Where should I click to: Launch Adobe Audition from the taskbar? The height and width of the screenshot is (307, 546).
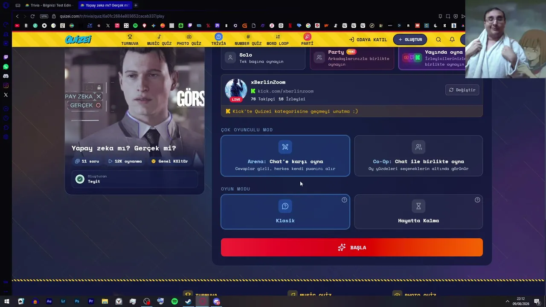[x=49, y=301]
